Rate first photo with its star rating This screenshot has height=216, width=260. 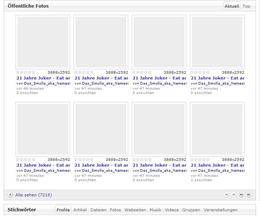pos(26,72)
